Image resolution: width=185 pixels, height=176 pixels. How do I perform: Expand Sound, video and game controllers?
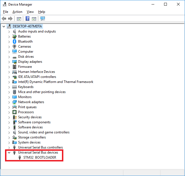(9, 132)
